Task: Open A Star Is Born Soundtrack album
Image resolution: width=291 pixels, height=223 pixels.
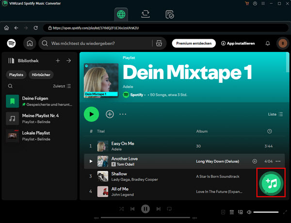Action: coord(218,176)
